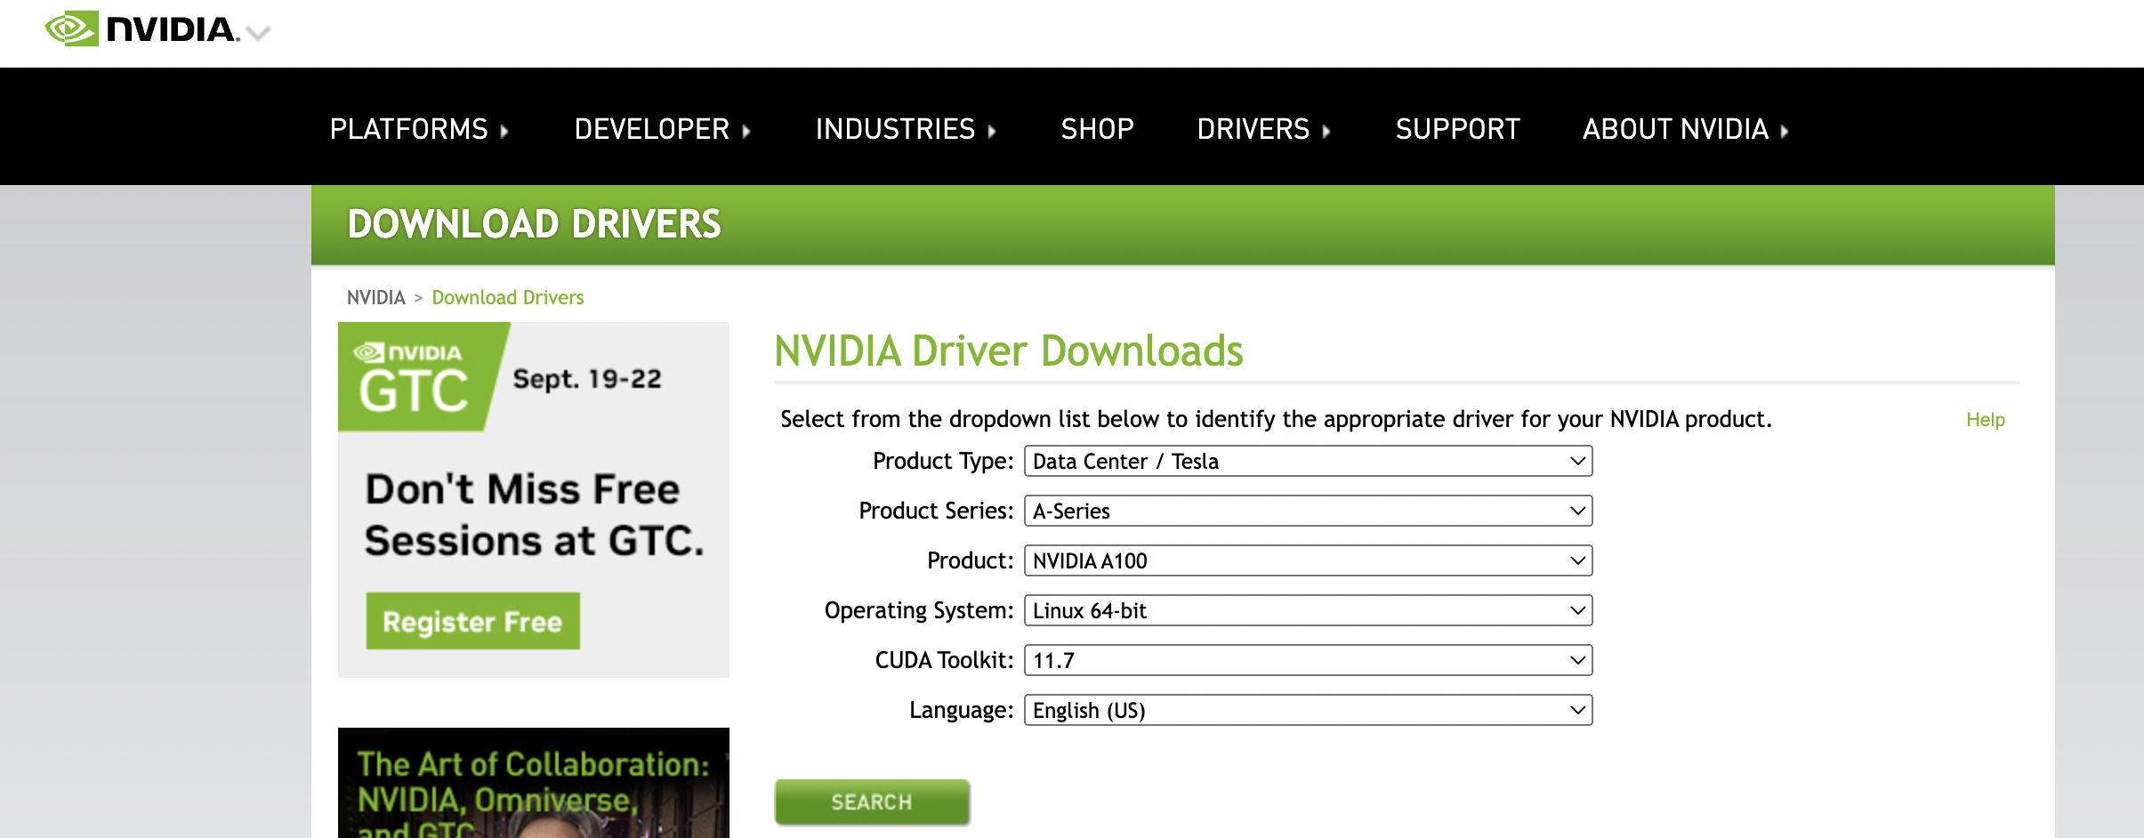Click the GTC Sept. 19-22 advertisement banner
2144x838 pixels.
533,377
